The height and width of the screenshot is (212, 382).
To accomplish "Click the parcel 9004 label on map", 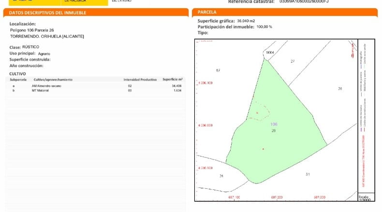I will (270, 53).
